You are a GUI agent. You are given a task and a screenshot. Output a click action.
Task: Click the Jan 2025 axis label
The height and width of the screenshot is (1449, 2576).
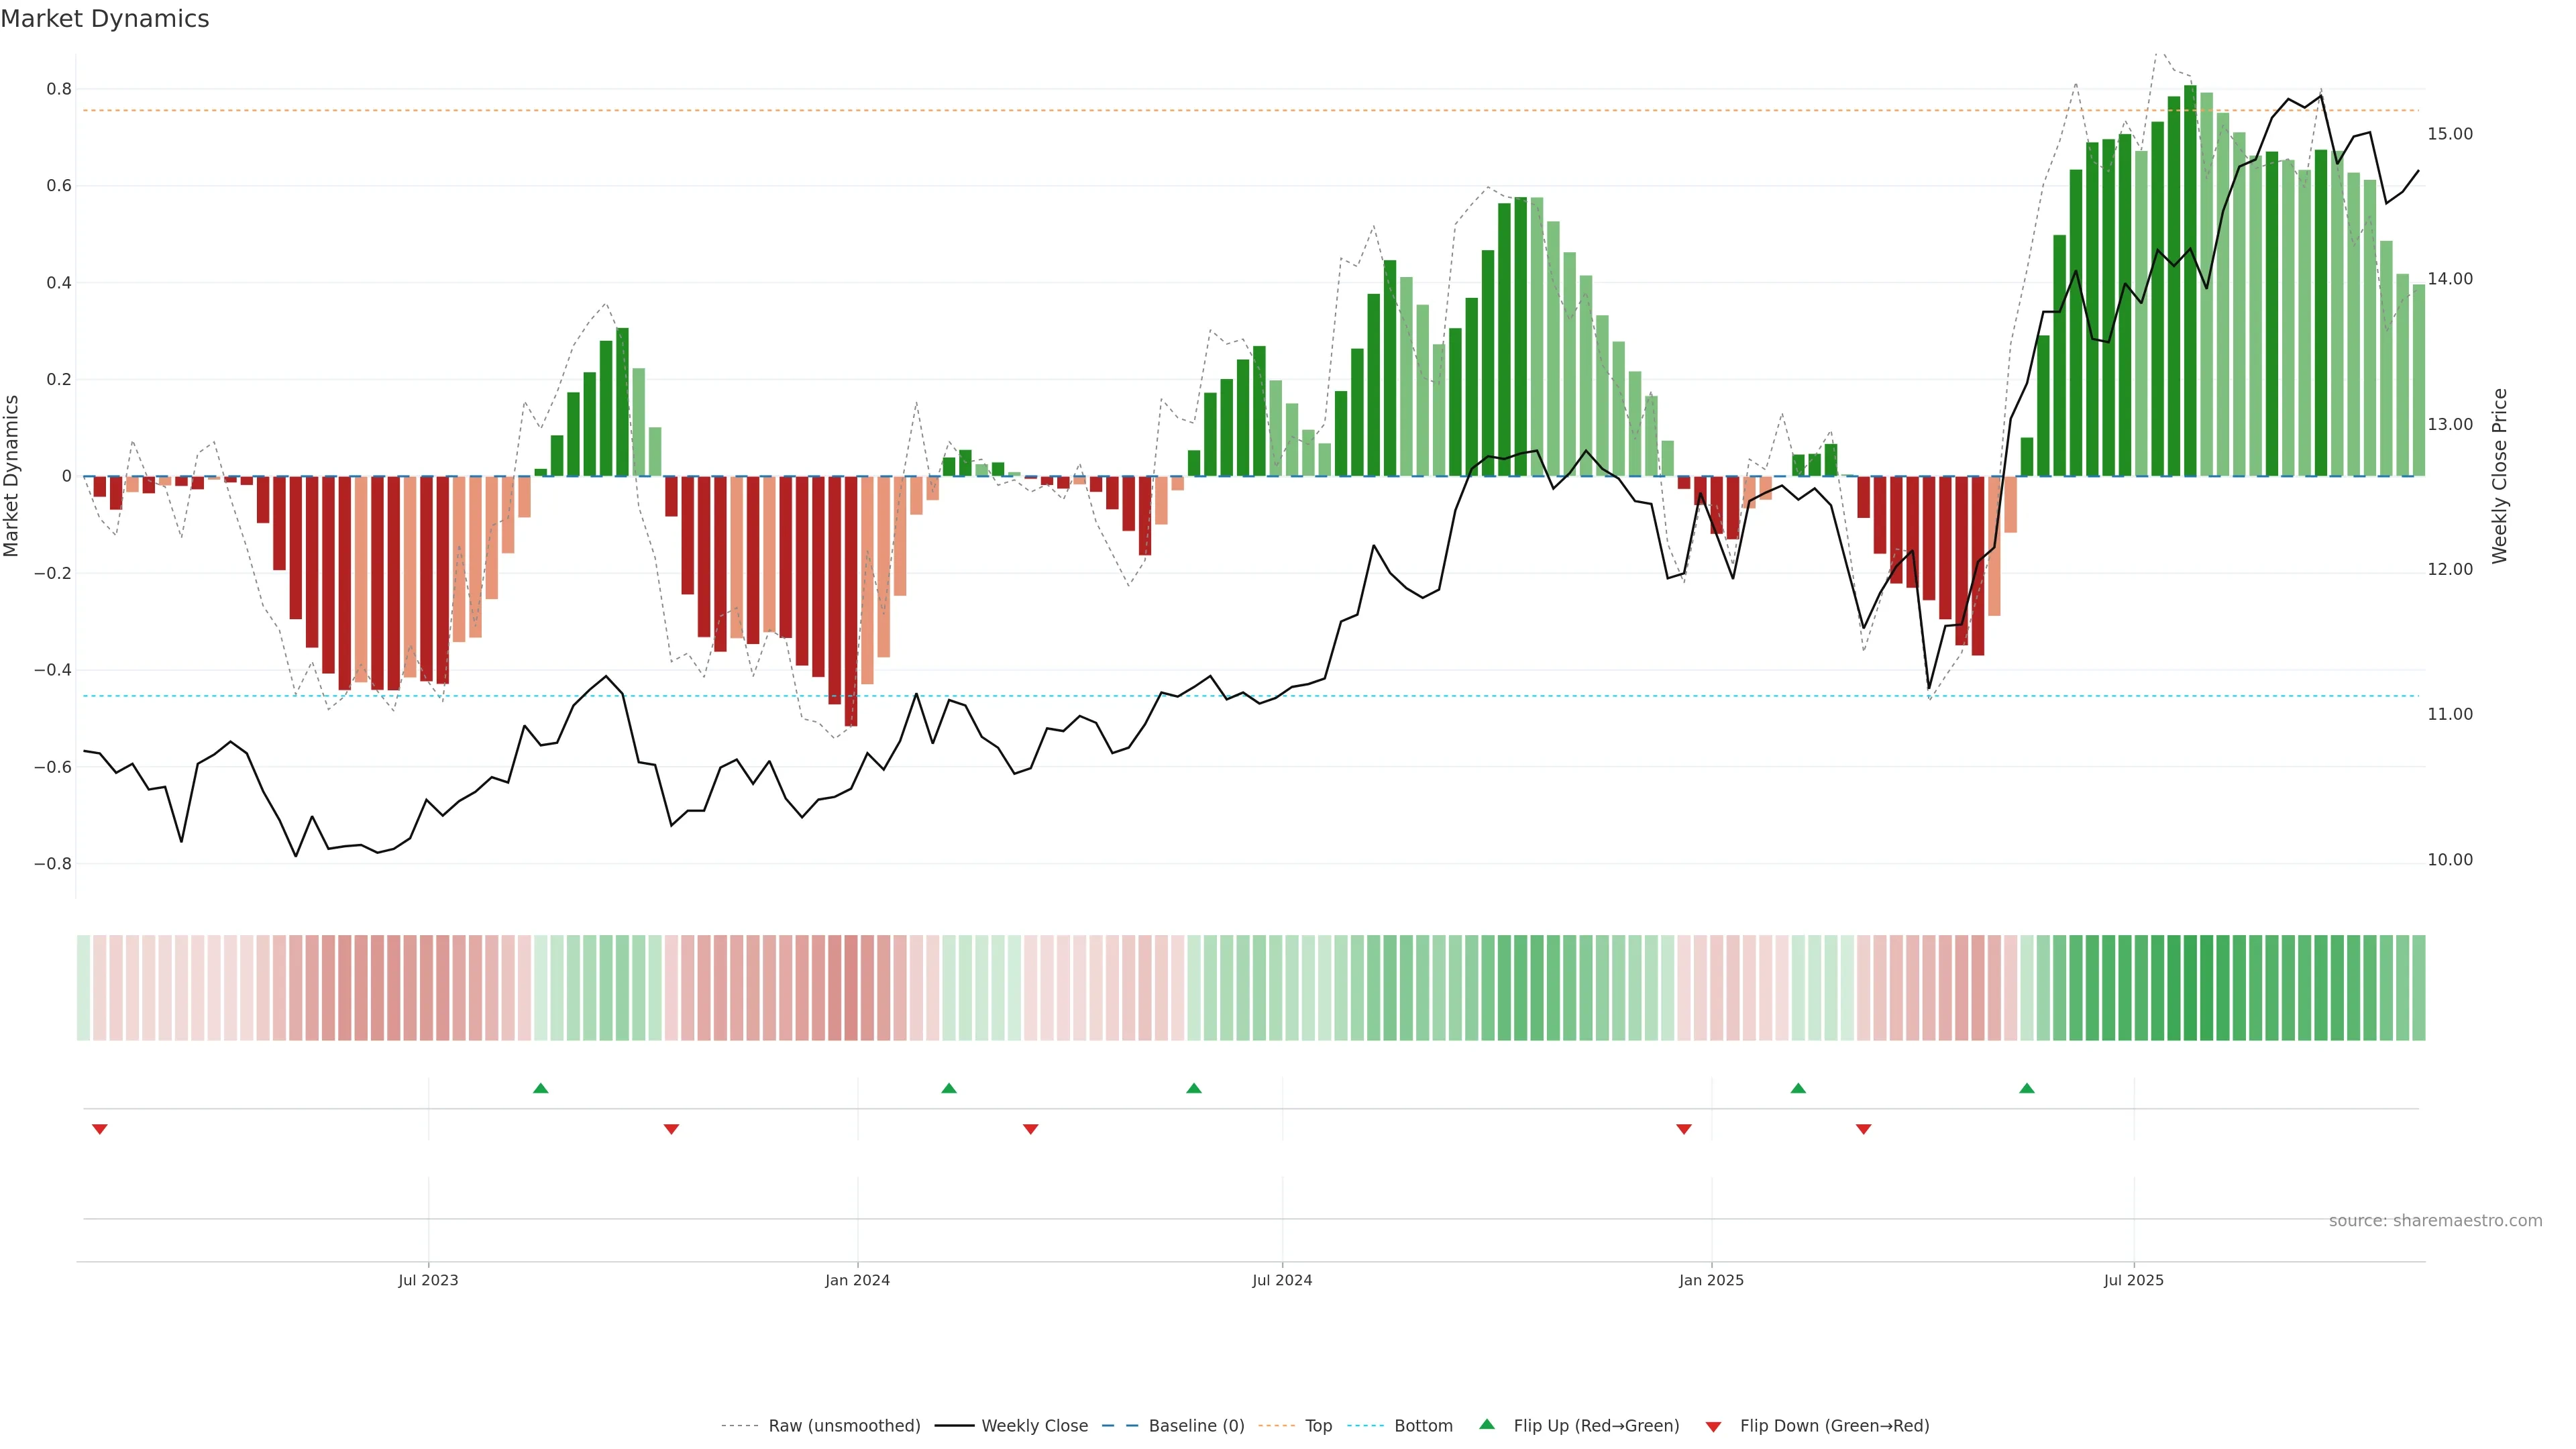tap(1711, 1280)
